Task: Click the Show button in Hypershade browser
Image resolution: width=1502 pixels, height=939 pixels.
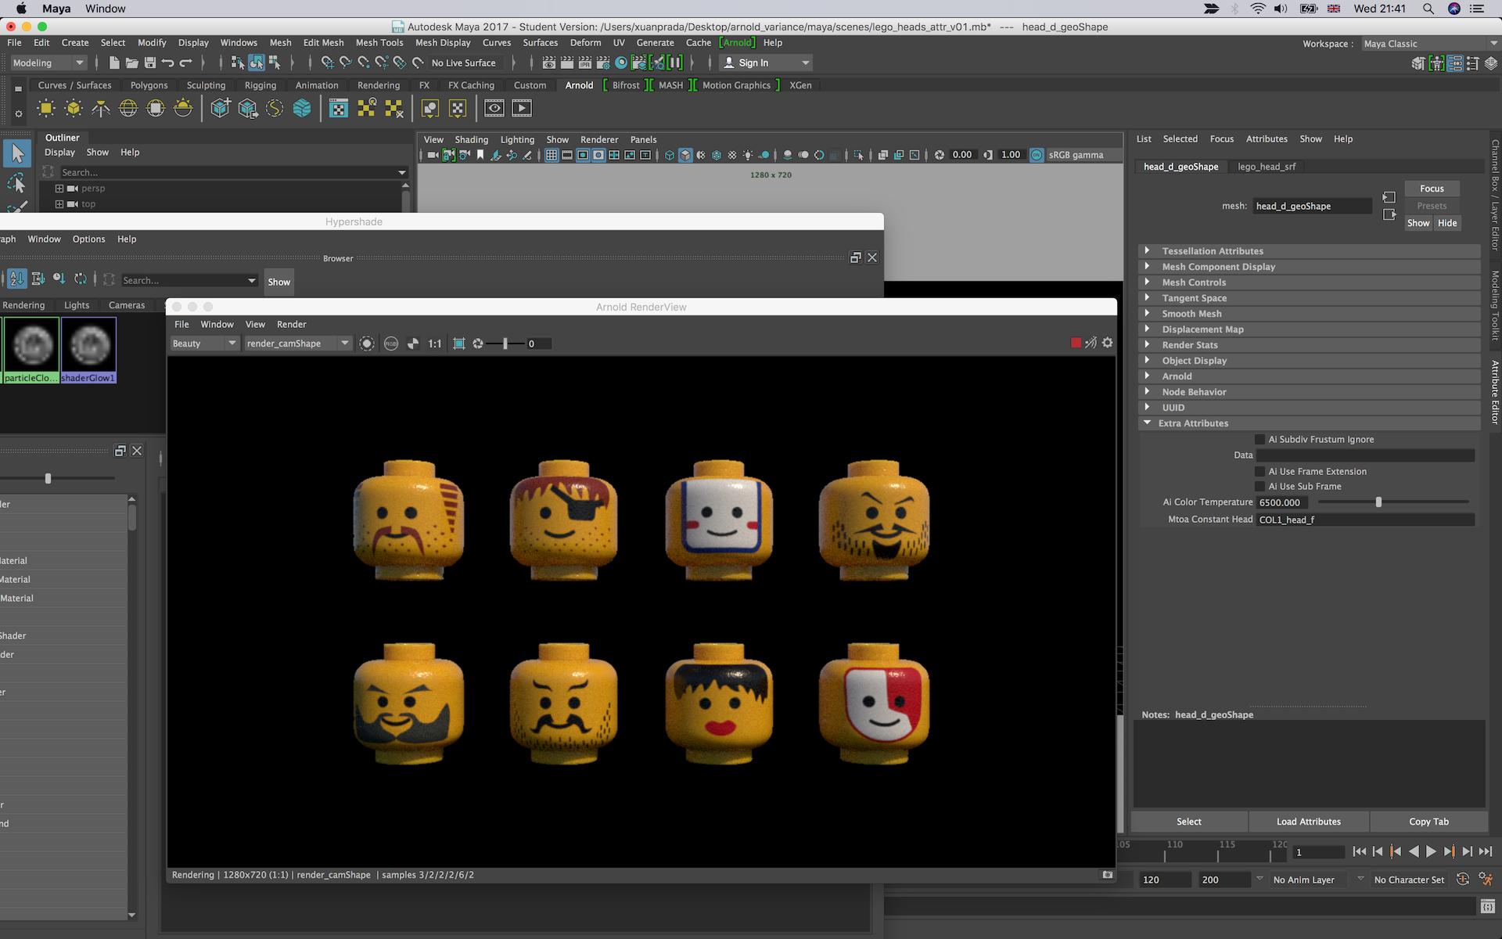Action: (278, 282)
